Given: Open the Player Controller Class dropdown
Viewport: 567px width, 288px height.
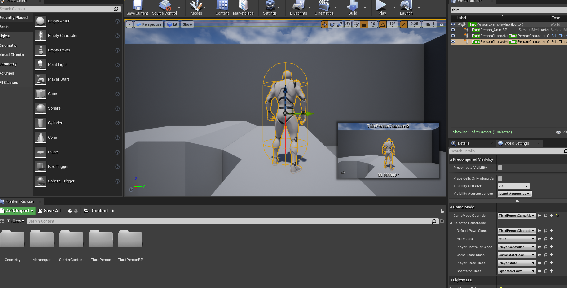Looking at the screenshot, I should [516, 247].
